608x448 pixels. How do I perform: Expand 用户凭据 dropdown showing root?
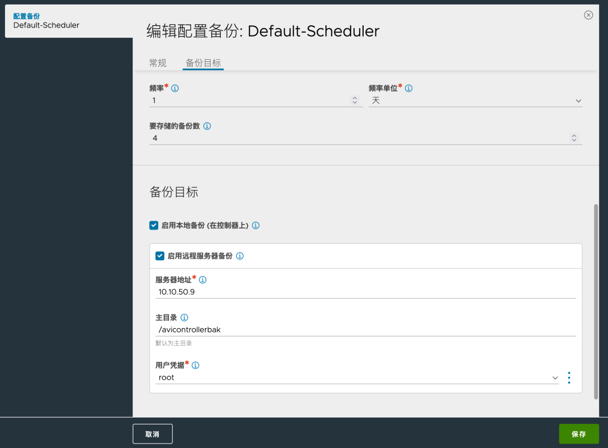click(357, 378)
